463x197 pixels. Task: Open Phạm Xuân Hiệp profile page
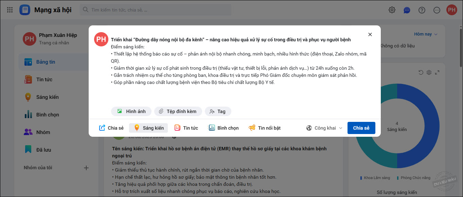(58, 35)
